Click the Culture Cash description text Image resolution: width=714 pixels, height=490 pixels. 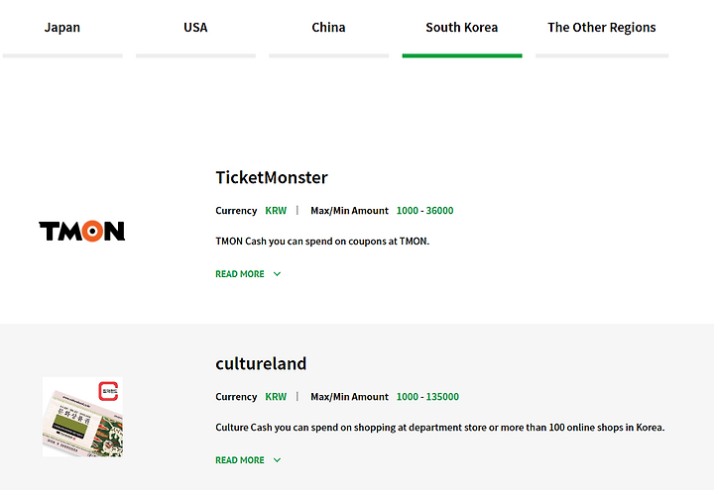click(x=439, y=428)
